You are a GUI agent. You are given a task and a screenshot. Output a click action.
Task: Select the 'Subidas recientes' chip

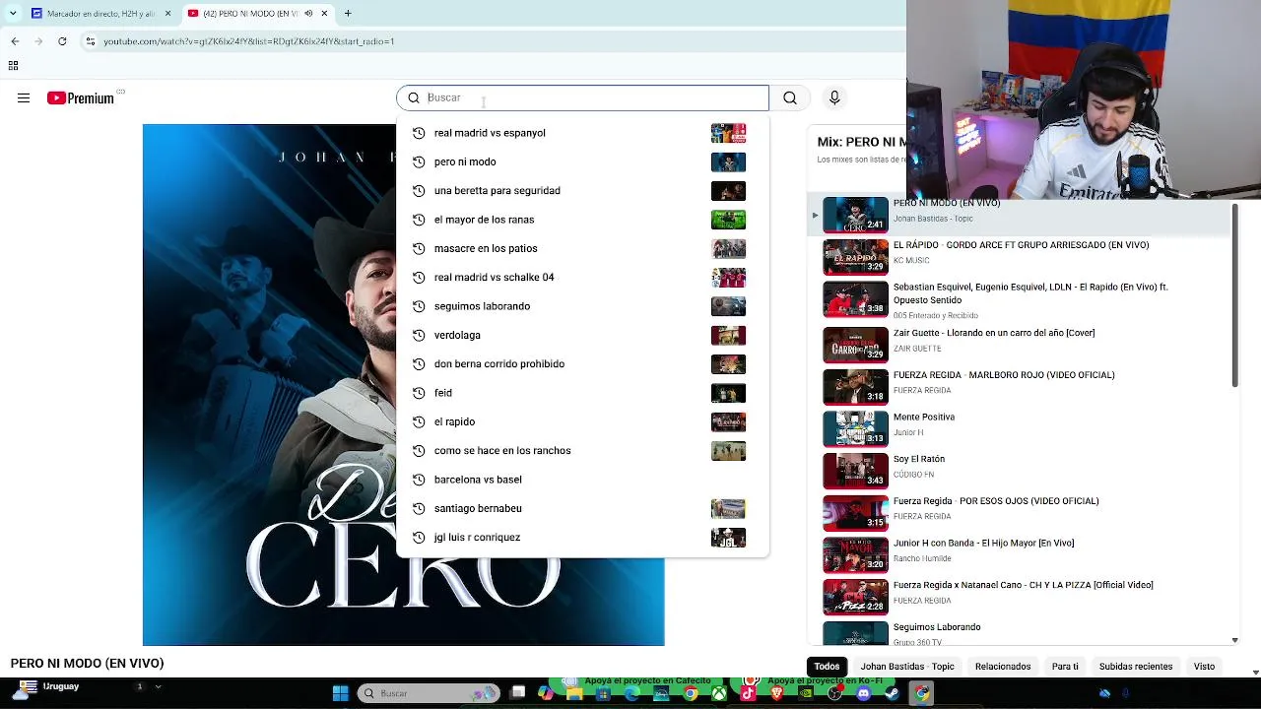[1136, 667]
